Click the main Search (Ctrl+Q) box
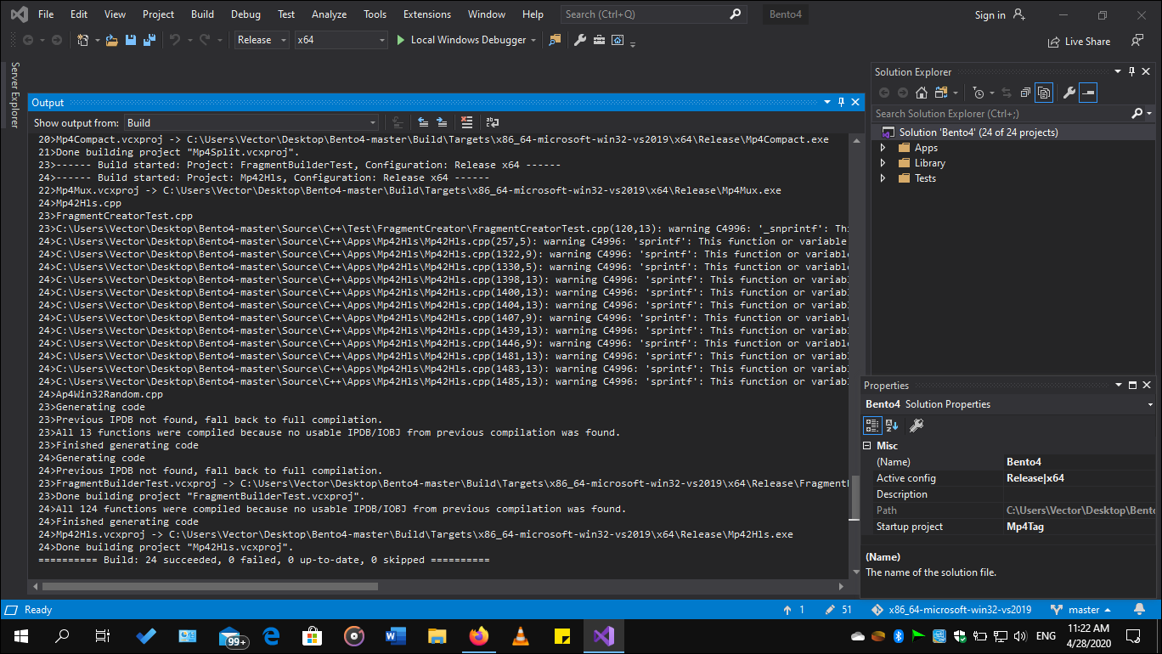 pos(652,14)
